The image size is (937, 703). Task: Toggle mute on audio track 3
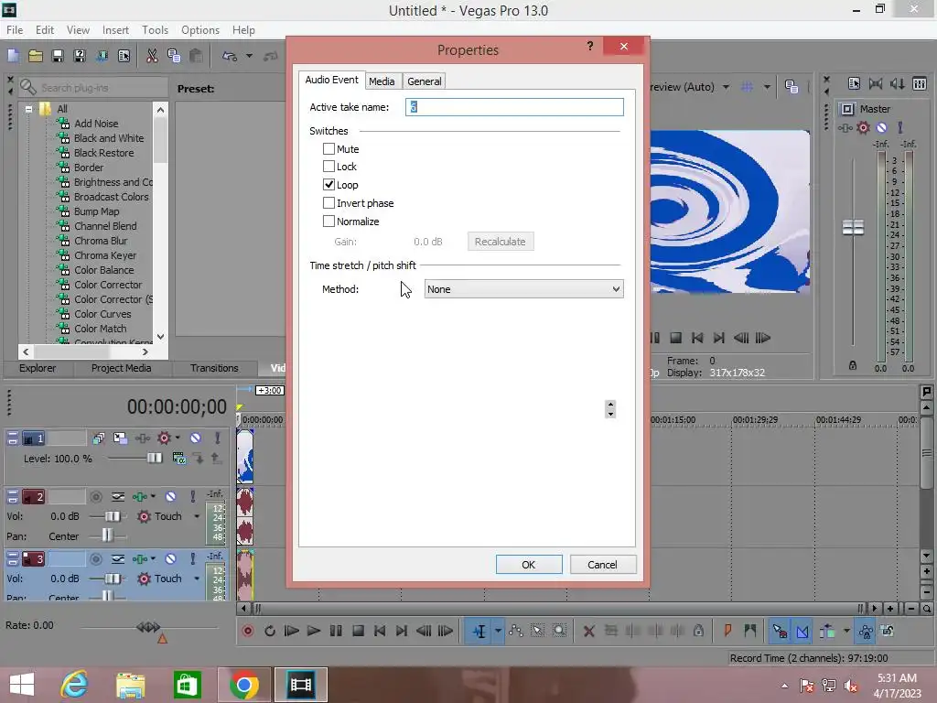pyautogui.click(x=170, y=559)
